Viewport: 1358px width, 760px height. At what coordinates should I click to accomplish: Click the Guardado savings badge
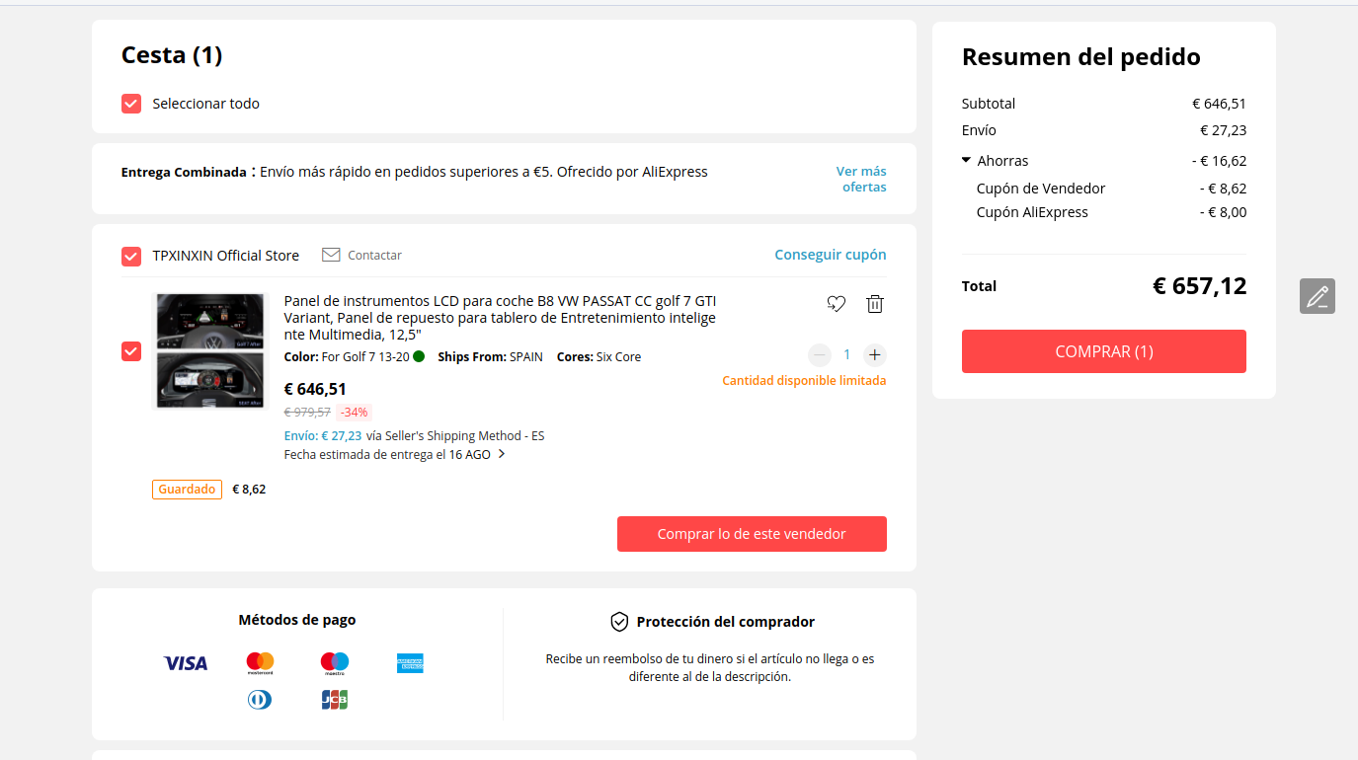(x=187, y=489)
